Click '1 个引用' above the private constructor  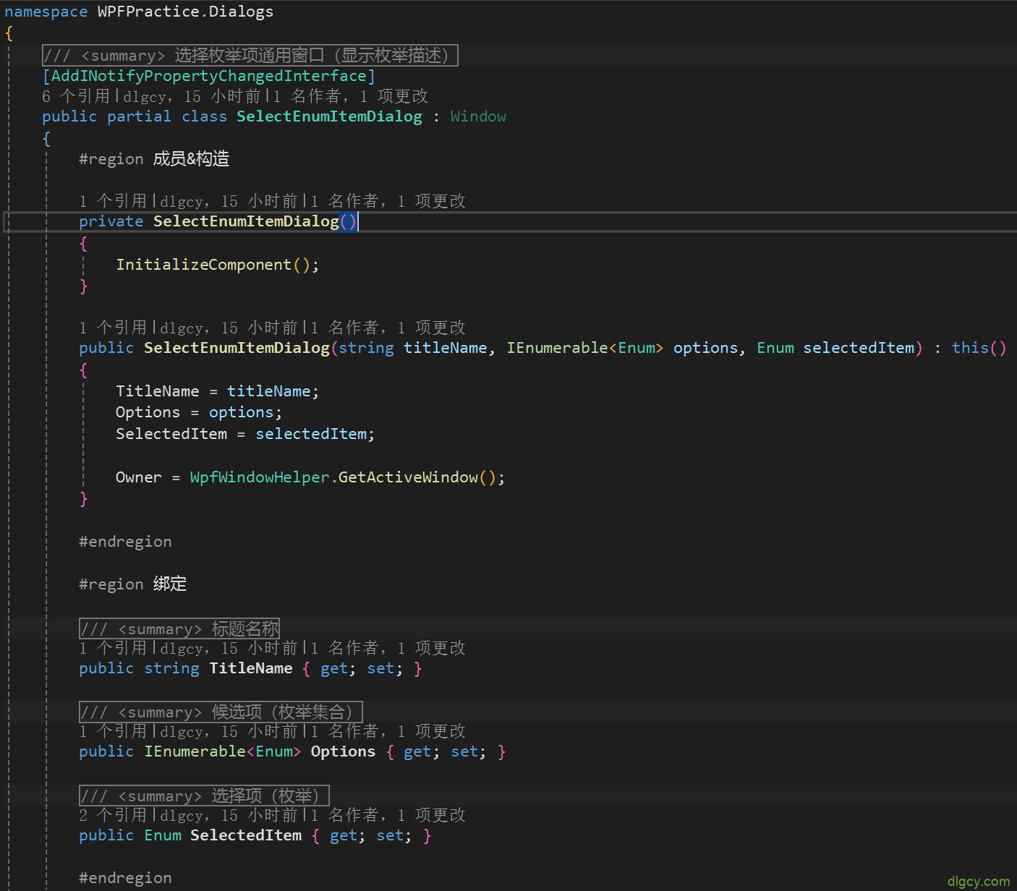[x=113, y=201]
